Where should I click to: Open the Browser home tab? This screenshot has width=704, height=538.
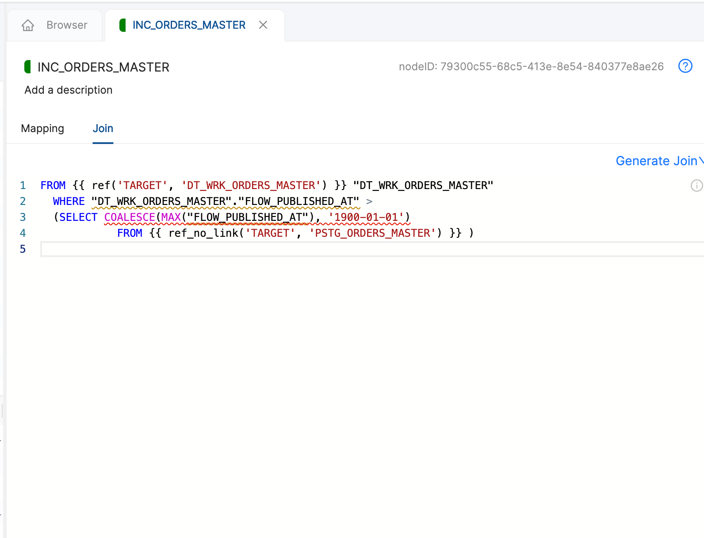click(x=54, y=25)
